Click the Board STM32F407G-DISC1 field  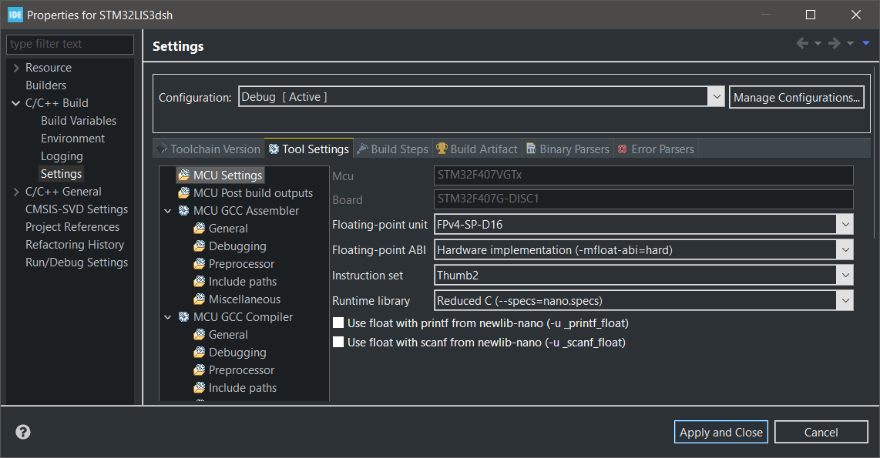point(643,199)
